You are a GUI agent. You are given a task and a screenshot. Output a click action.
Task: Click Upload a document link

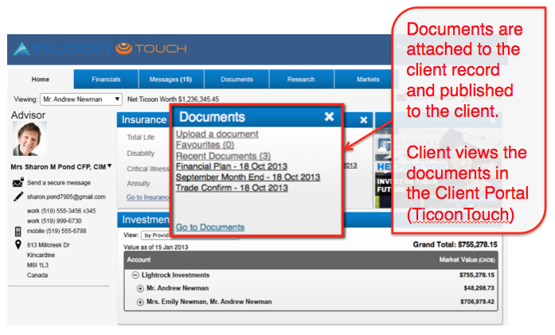[x=217, y=134]
